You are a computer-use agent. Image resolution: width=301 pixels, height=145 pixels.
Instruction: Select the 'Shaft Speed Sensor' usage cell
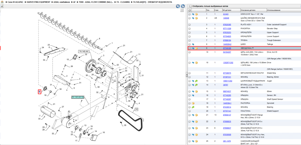click(x=275, y=99)
